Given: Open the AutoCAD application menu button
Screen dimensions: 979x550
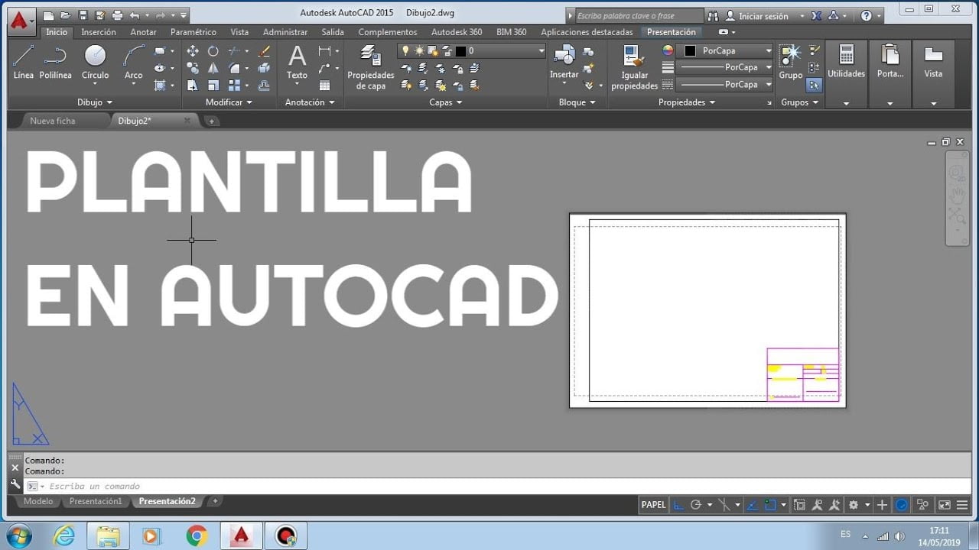Looking at the screenshot, I should 21,21.
